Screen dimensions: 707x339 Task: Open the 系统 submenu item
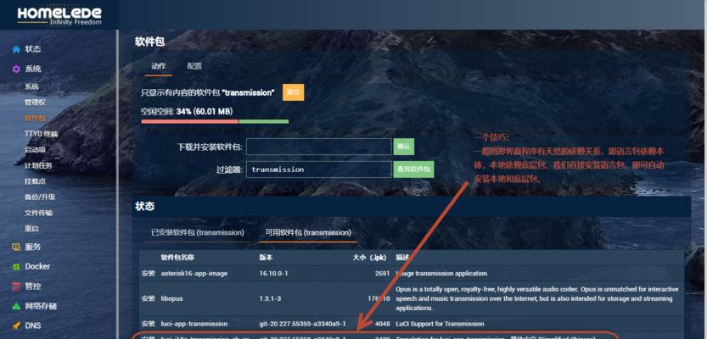tap(31, 86)
